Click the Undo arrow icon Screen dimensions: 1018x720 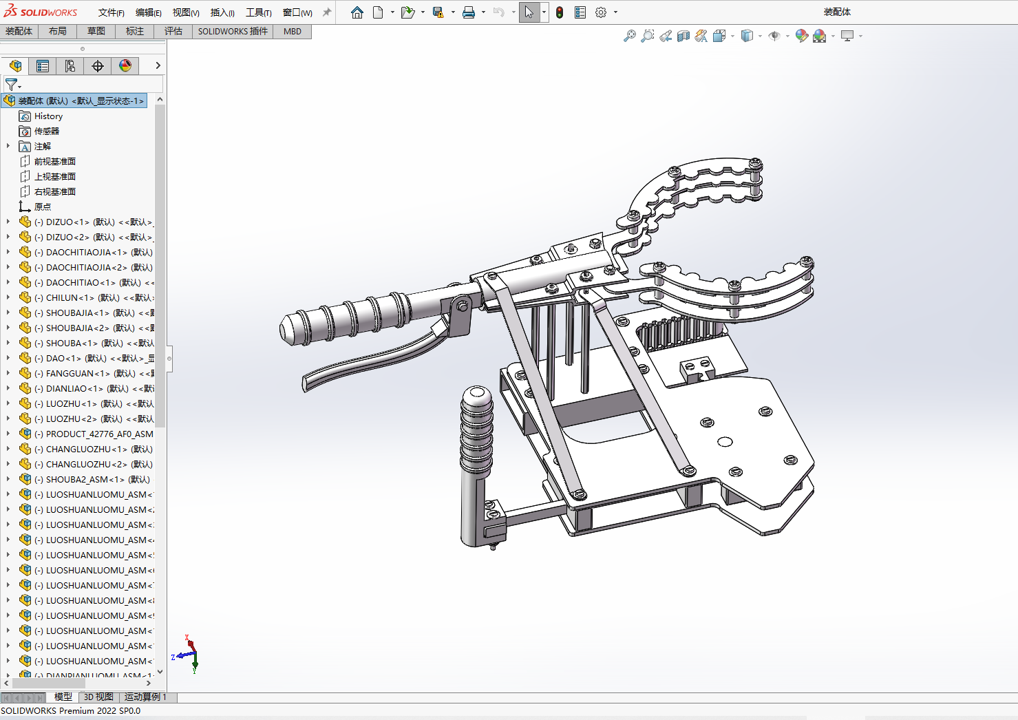point(499,12)
